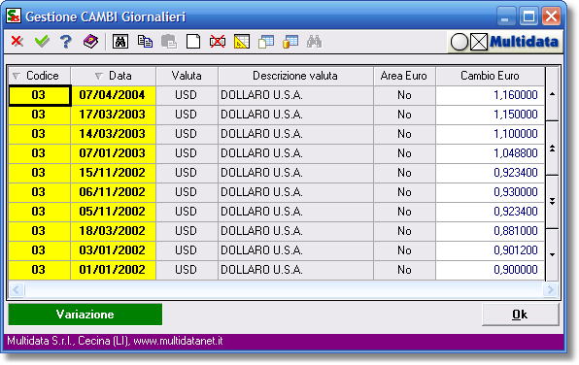
Task: Click the Multidata logo
Action: pos(524,42)
